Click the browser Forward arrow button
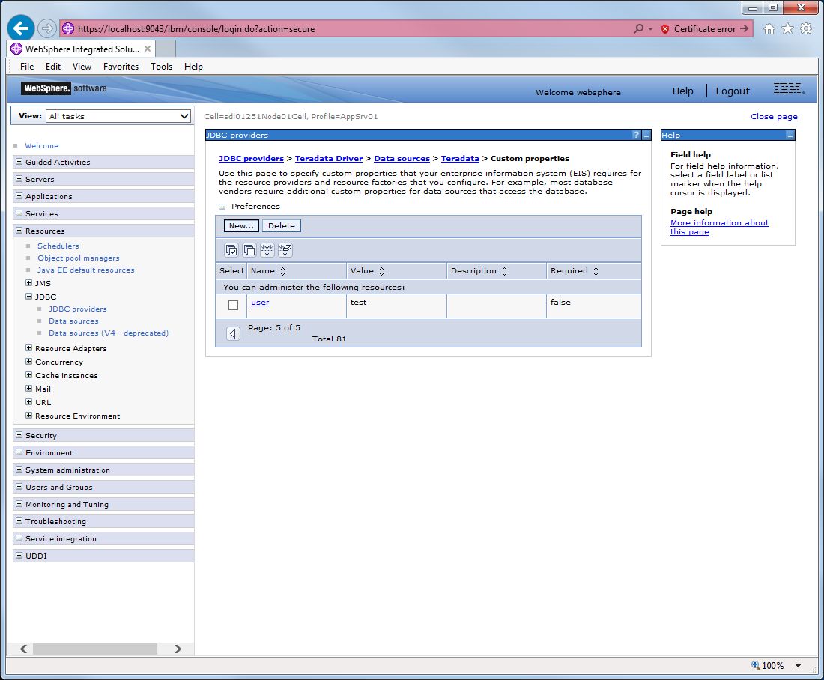824x680 pixels. [46, 28]
